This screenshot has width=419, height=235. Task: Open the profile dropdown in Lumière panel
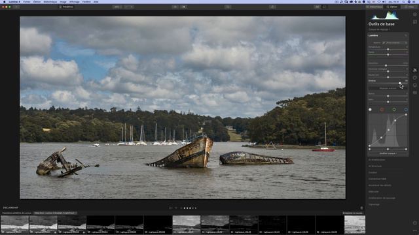(x=397, y=42)
